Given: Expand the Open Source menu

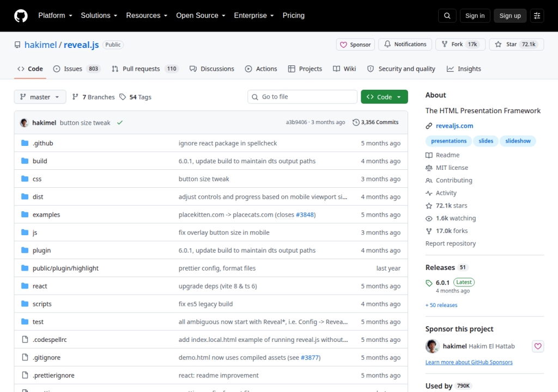Looking at the screenshot, I should click(x=201, y=16).
